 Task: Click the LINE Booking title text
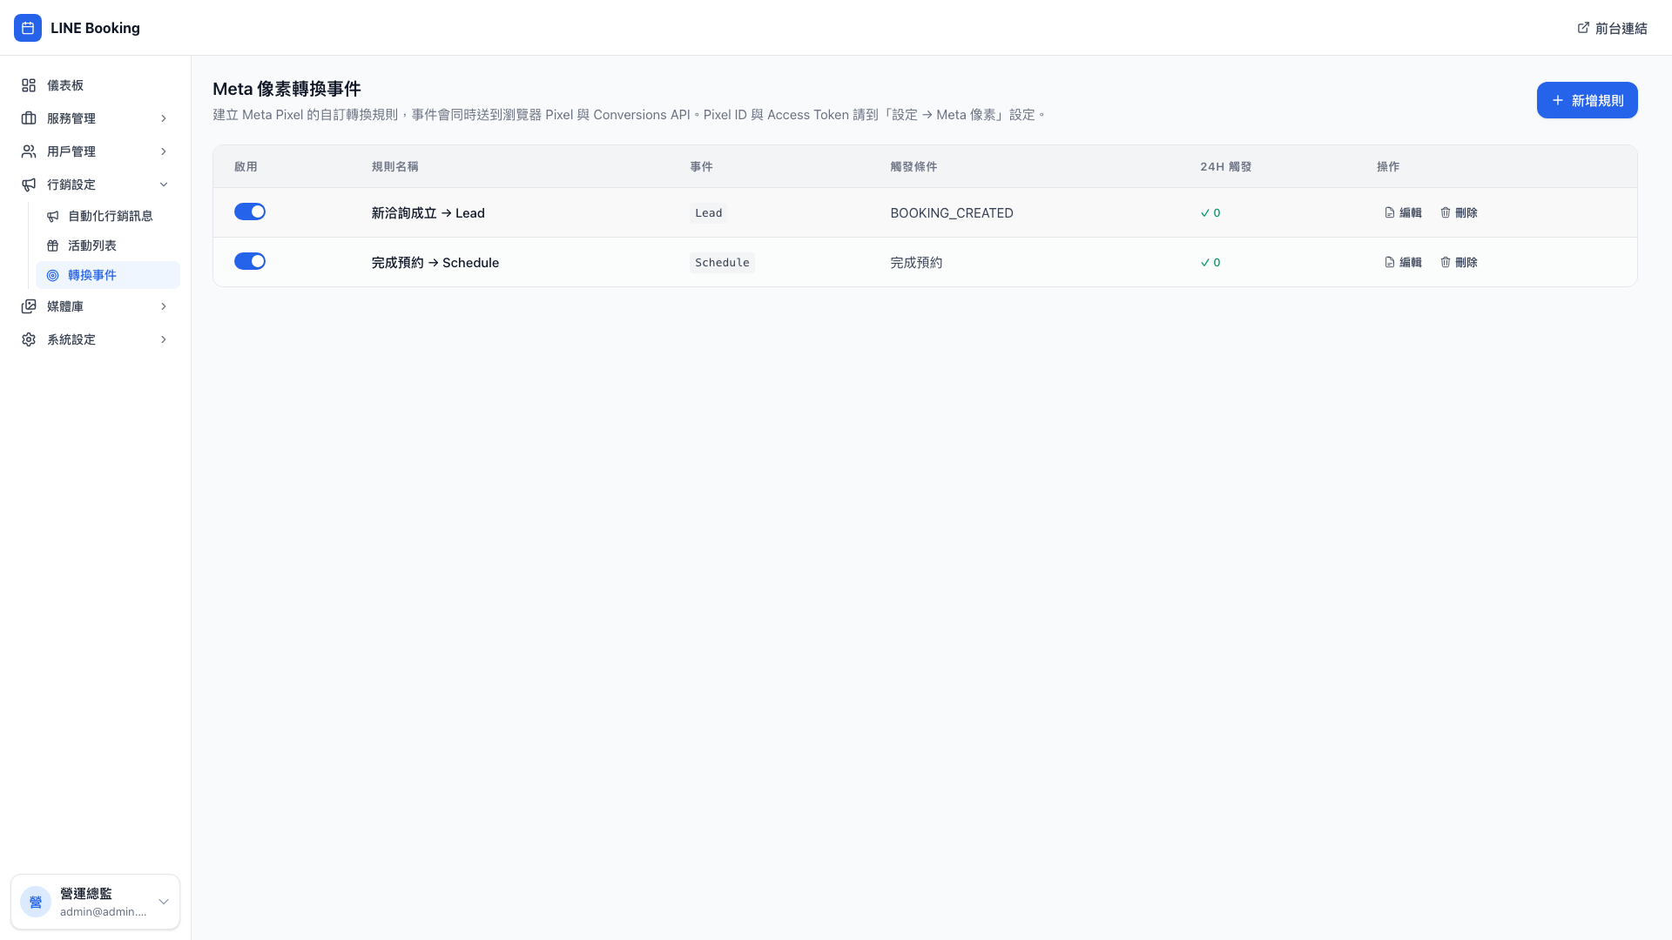coord(95,28)
